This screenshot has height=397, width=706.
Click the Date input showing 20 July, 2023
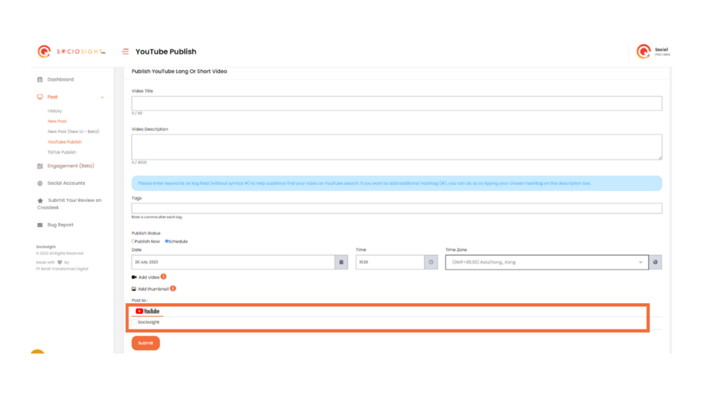(x=233, y=262)
